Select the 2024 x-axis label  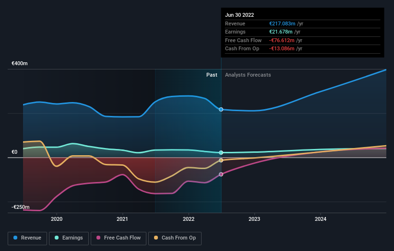tap(321, 219)
